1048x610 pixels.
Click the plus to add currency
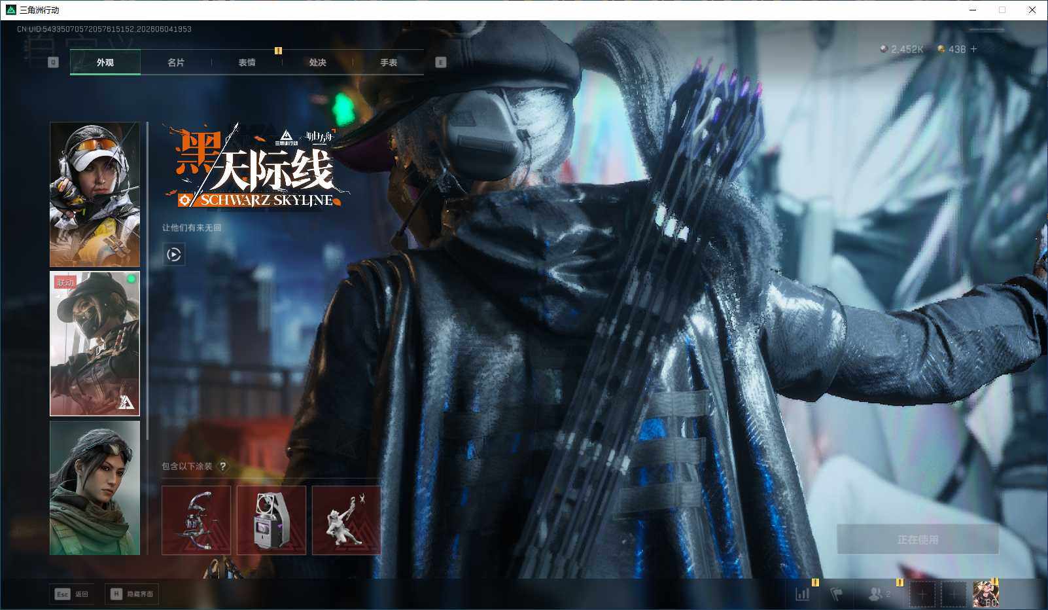pyautogui.click(x=974, y=49)
